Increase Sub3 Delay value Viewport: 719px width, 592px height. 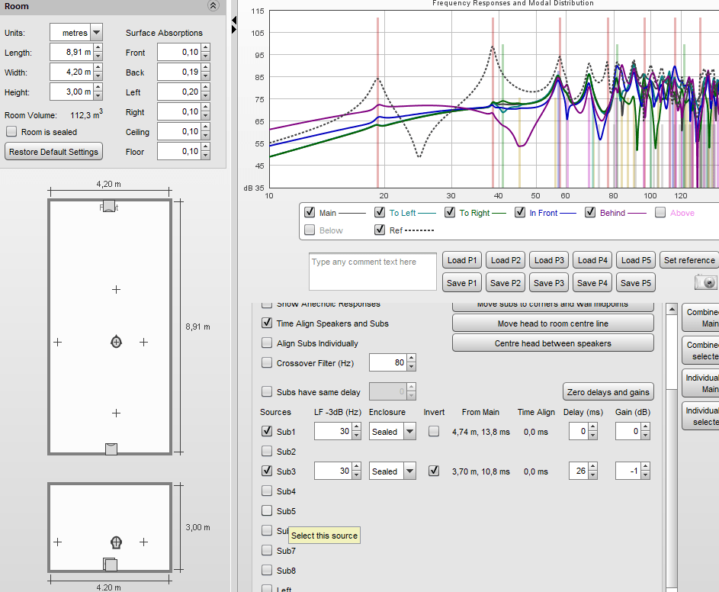tap(593, 467)
